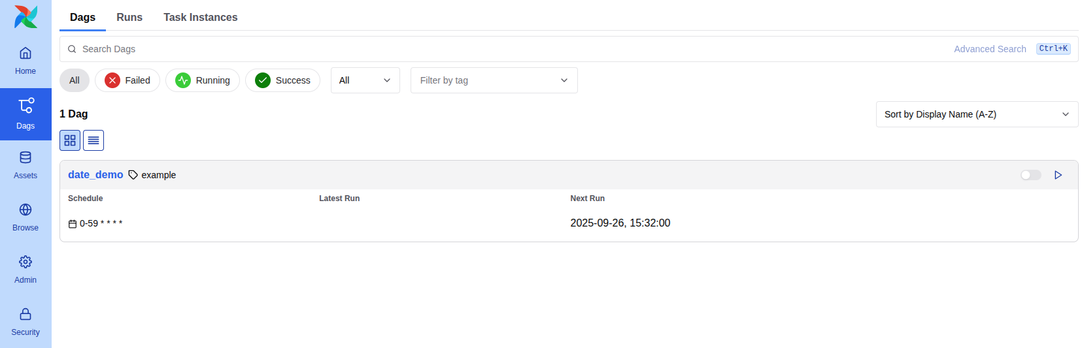The image size is (1082, 348).
Task: Focus the Search Dags input field
Action: (458, 49)
